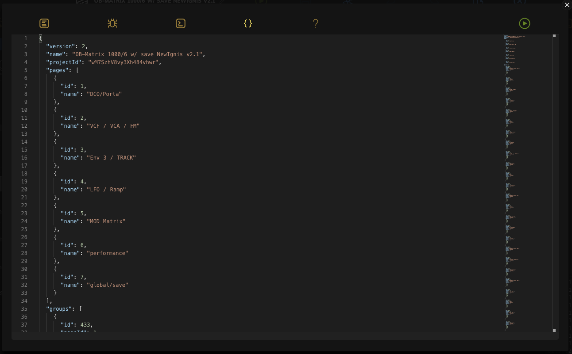Open the log view in the toolbar

click(x=44, y=23)
